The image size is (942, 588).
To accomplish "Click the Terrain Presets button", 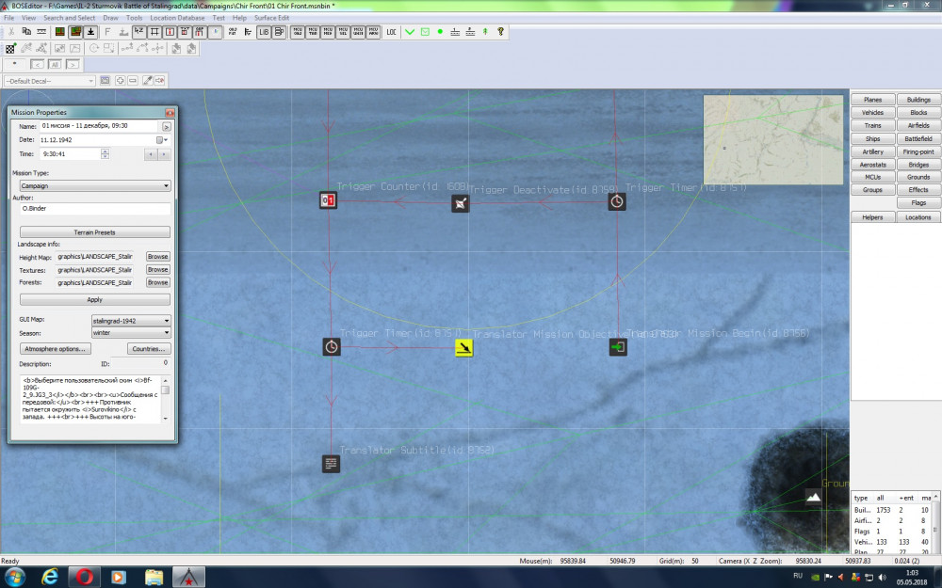I will point(94,231).
